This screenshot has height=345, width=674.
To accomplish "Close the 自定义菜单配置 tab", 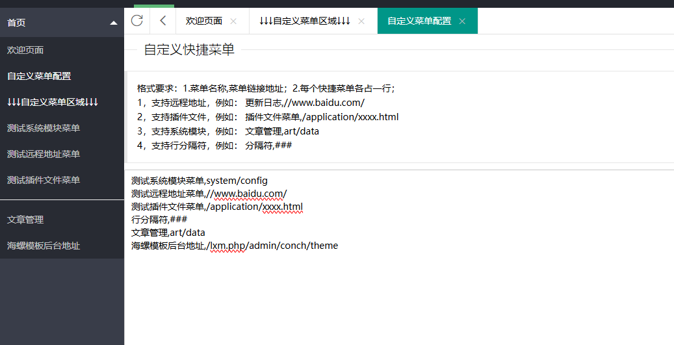I will coord(462,21).
